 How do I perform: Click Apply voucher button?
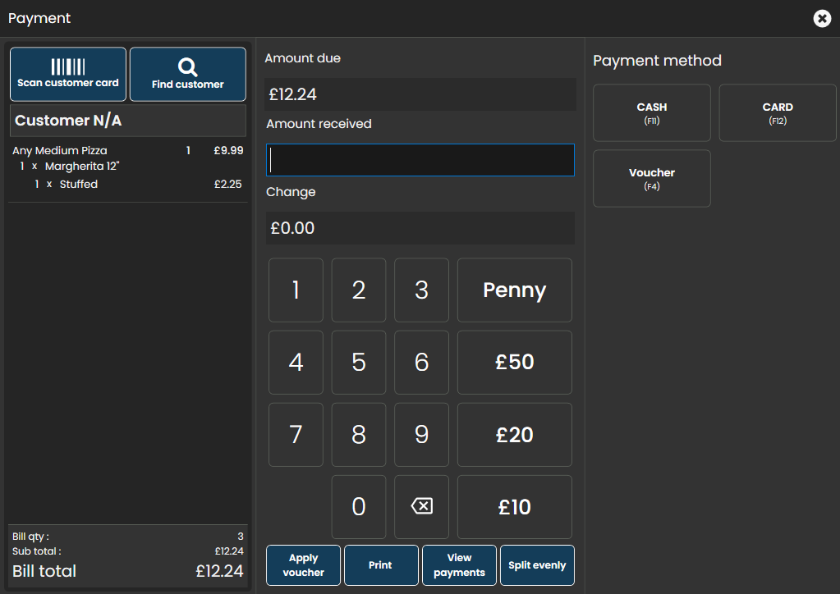(x=303, y=565)
